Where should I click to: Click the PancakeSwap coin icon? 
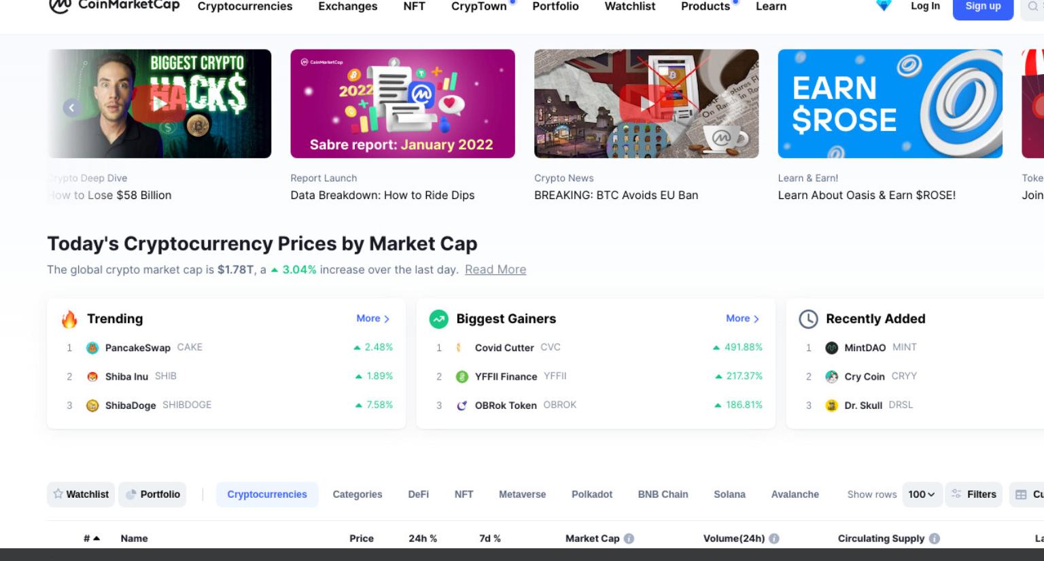92,348
